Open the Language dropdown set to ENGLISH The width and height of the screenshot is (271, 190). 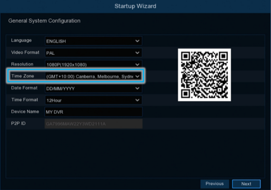click(x=93, y=41)
